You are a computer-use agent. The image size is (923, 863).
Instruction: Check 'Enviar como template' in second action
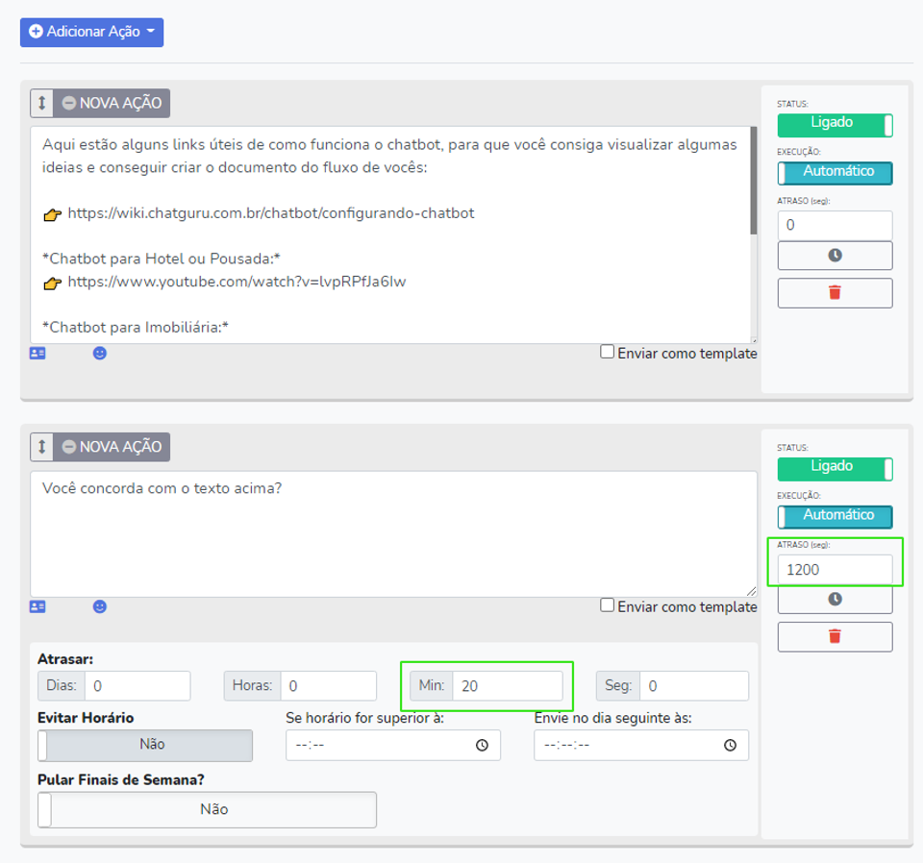[607, 605]
